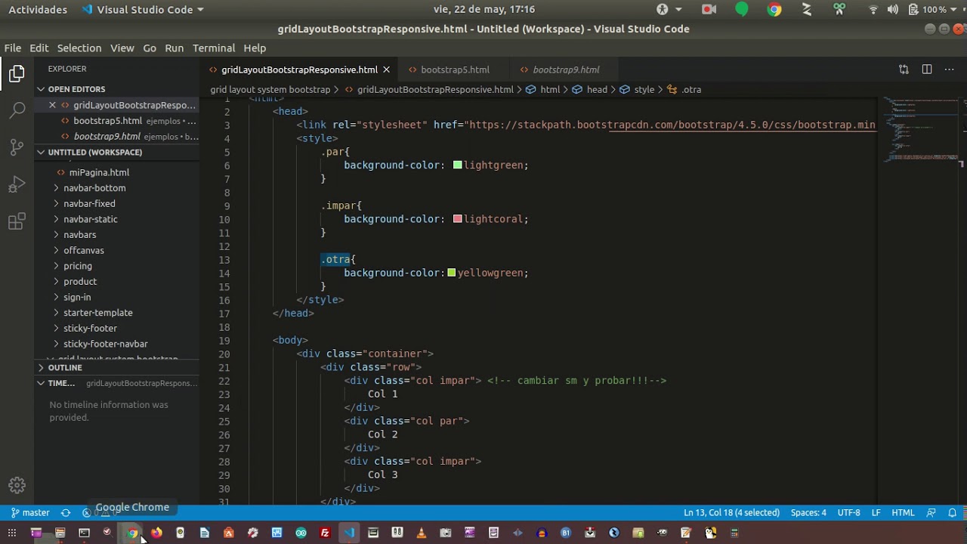Change end of line via LF
Viewport: 967px width, 544px height.
[876, 512]
